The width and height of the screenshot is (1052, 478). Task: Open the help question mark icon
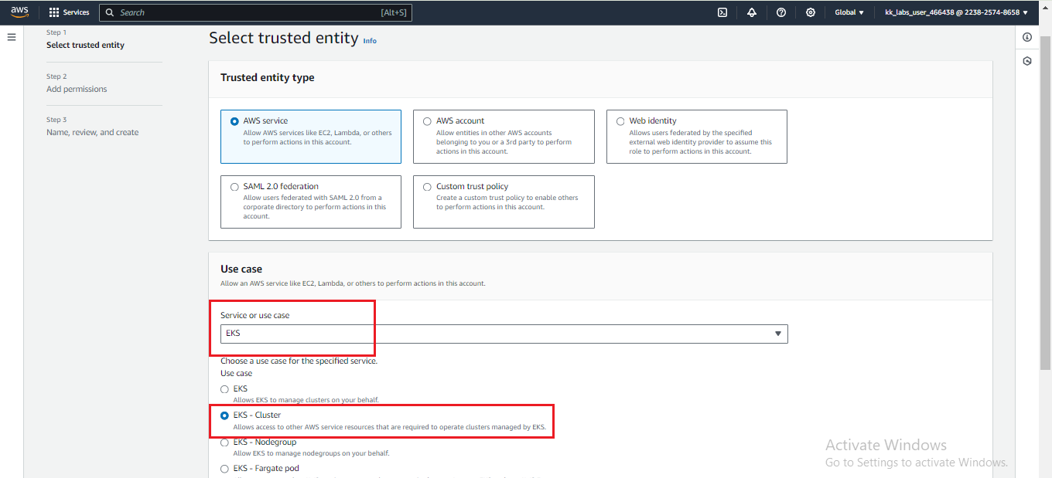781,12
